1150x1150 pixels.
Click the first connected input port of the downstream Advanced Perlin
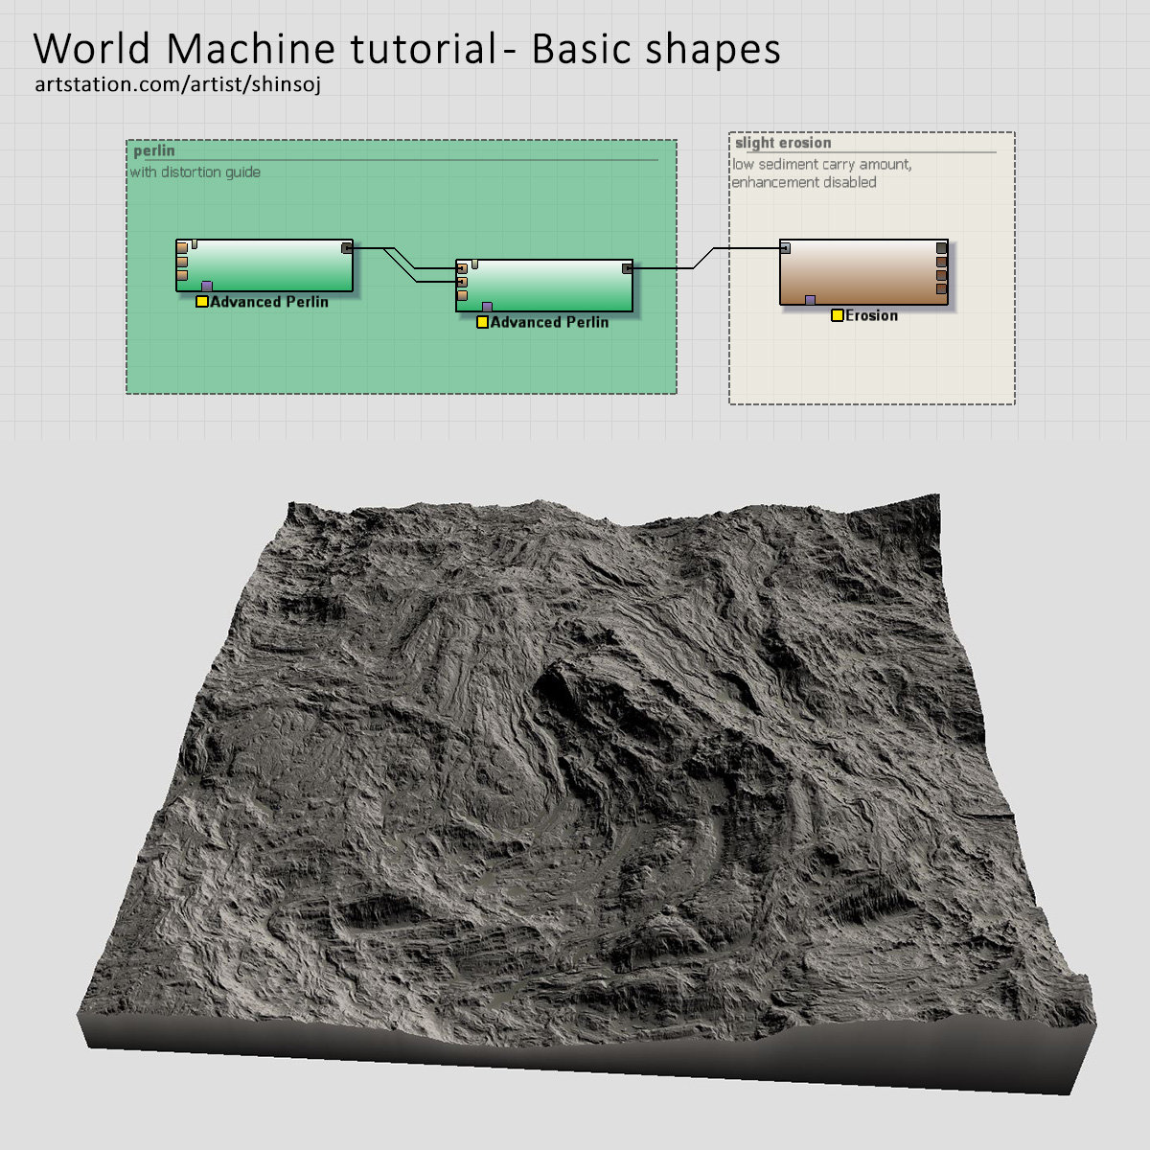click(462, 268)
